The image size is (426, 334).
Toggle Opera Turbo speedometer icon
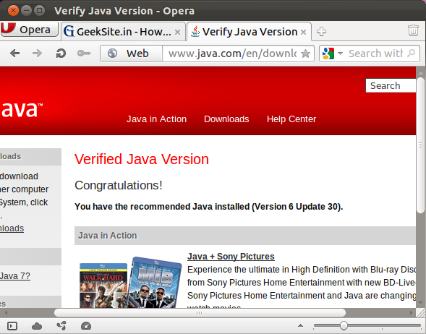pos(86,326)
